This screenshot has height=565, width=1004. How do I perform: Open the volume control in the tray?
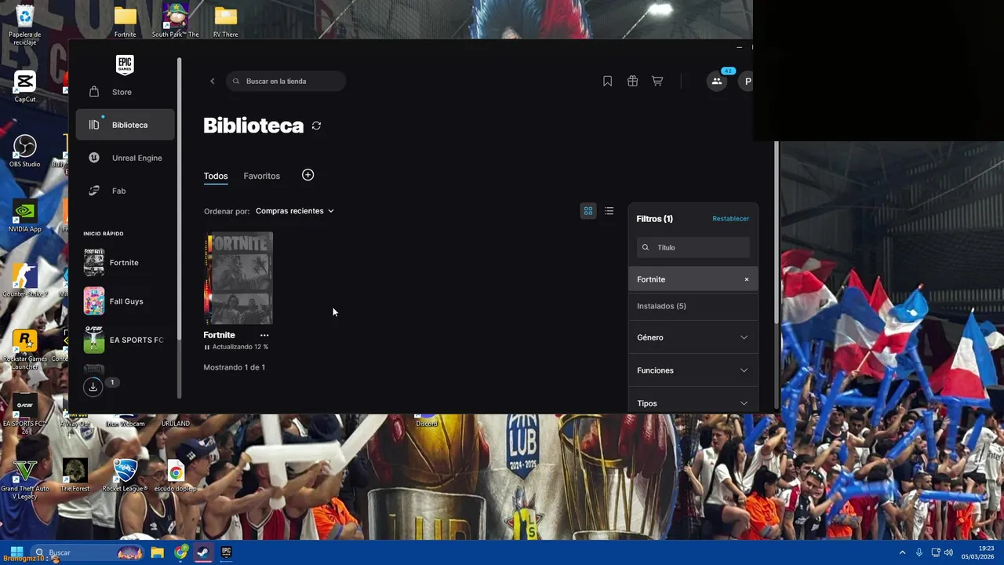(948, 552)
